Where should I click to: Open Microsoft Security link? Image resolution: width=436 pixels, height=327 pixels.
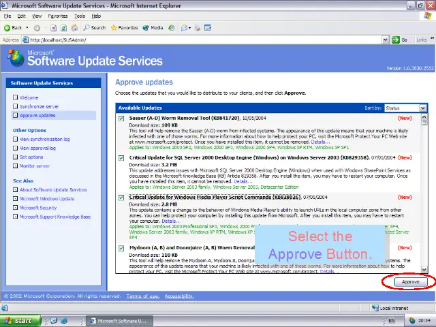[38, 208]
